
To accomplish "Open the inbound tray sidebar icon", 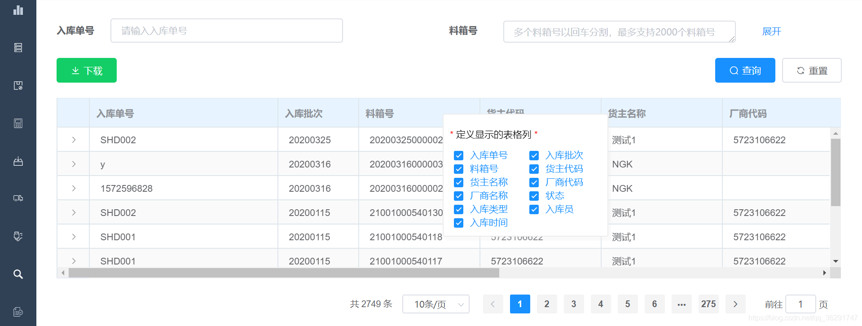I will click(18, 161).
